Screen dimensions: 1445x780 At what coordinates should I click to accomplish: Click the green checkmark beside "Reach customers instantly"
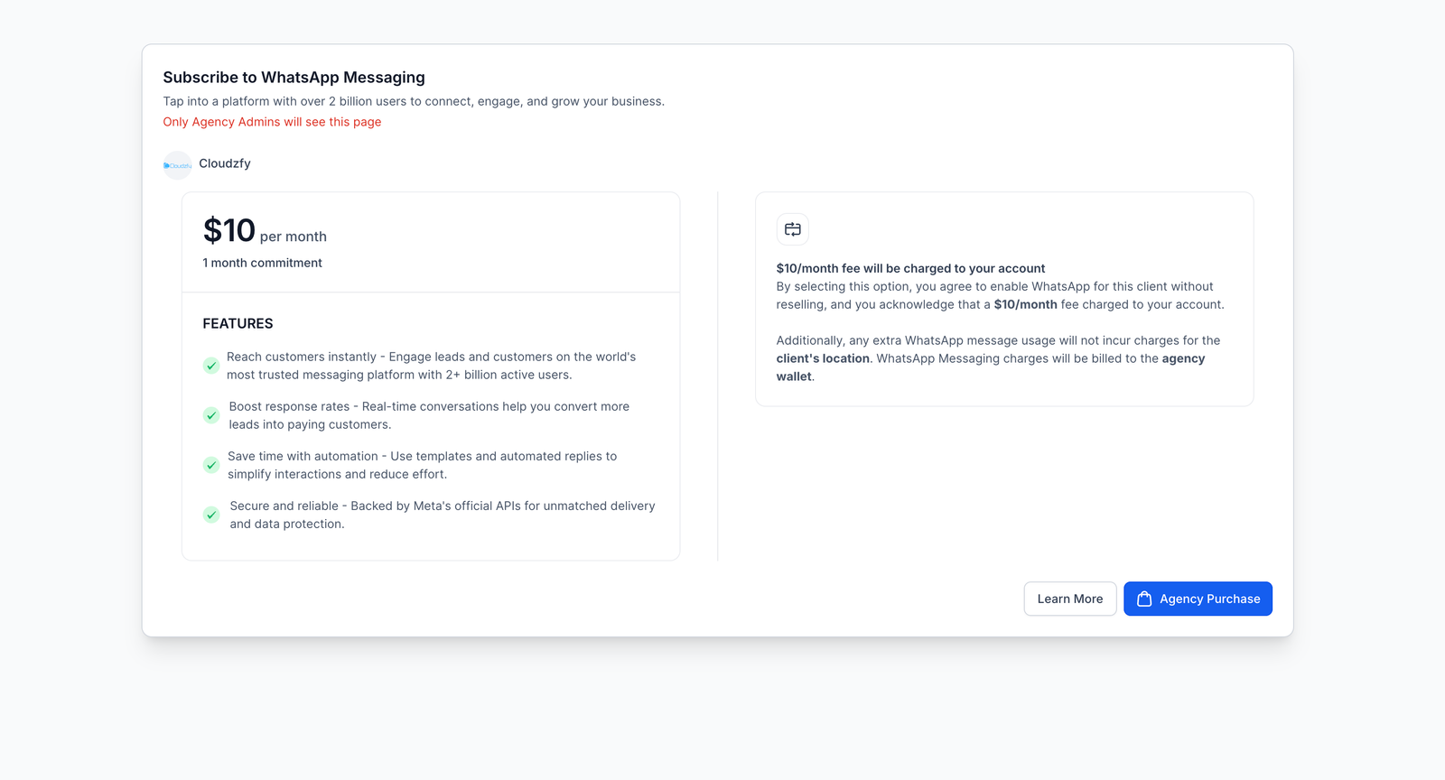(x=210, y=366)
